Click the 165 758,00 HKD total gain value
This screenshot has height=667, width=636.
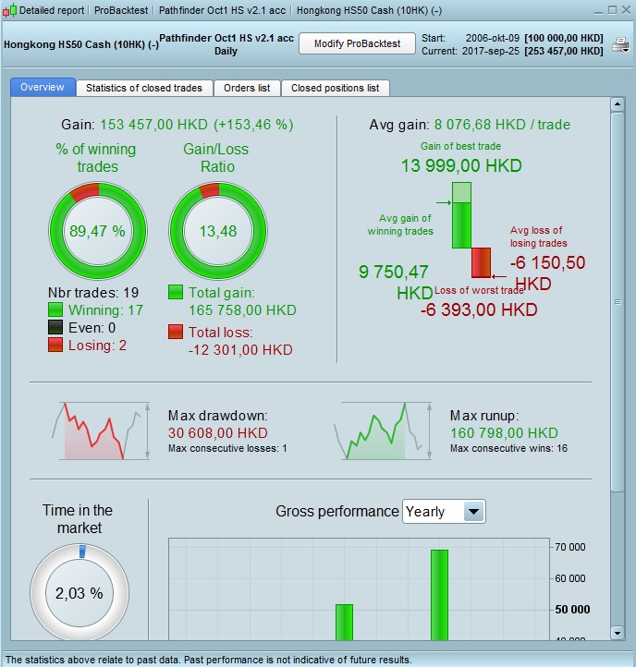pos(242,310)
